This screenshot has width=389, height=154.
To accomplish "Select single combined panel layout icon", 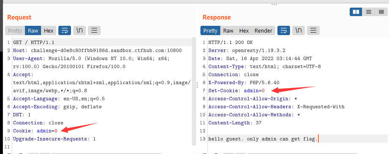I will pyautogui.click(x=381, y=12).
